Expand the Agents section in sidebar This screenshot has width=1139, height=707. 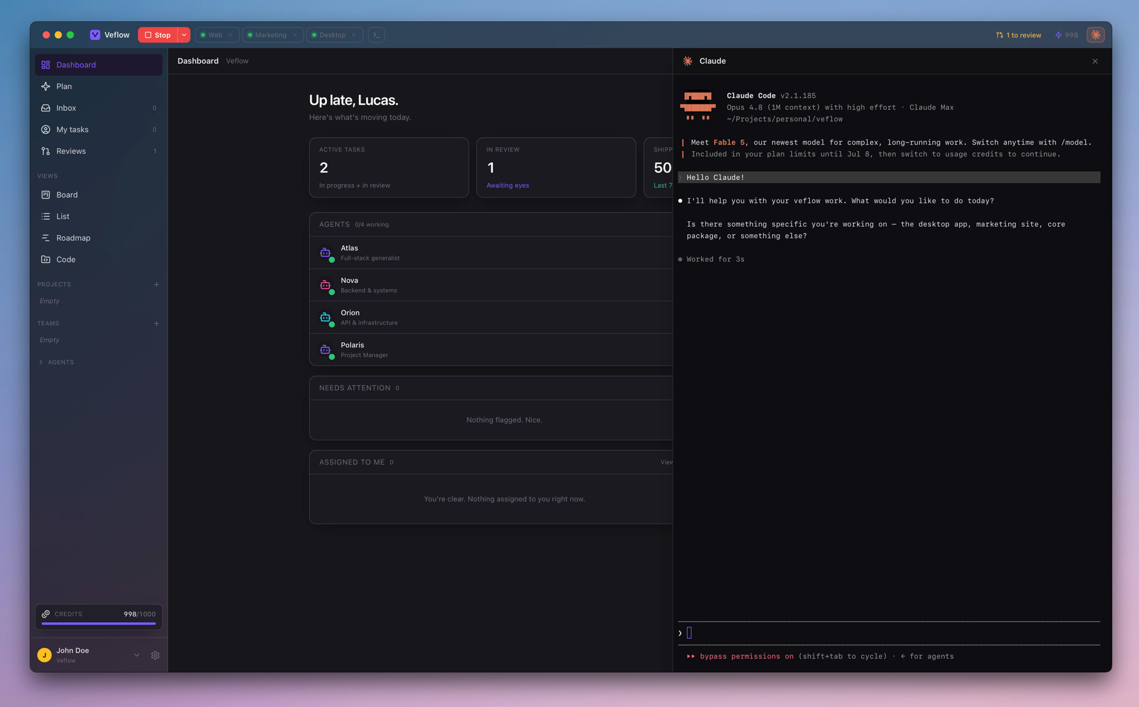tap(56, 362)
